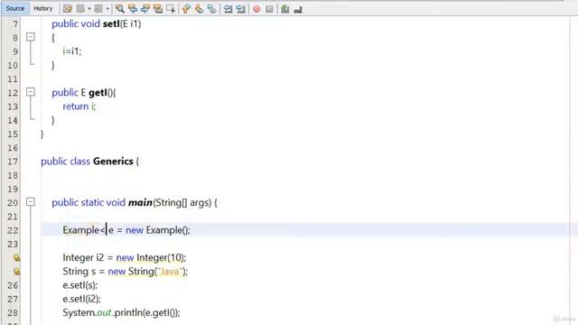Image resolution: width=578 pixels, height=325 pixels.
Task: Switch to the Source view tab
Action: tap(15, 8)
